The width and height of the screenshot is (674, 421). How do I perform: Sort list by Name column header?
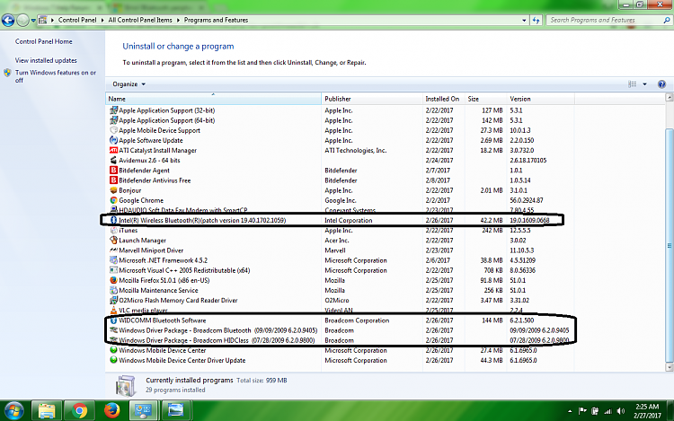click(x=213, y=99)
